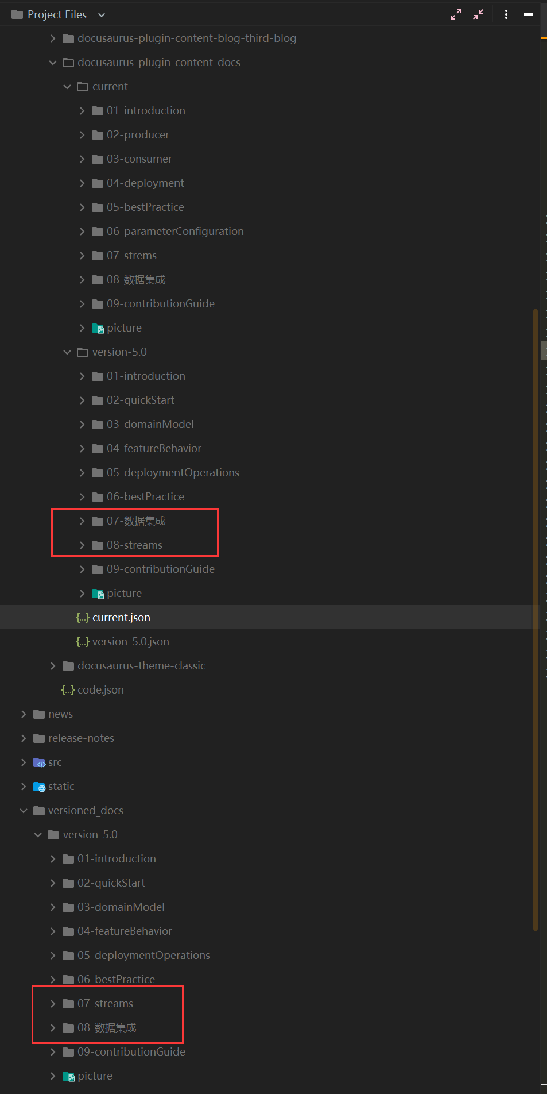Select the 08-数据集成 folder under versioned_docs
Screen dimensions: 547x1094
(107, 1028)
